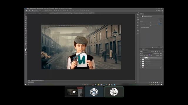Hide the Яркость/Контрастность 1 adjustment layer

coord(140,58)
